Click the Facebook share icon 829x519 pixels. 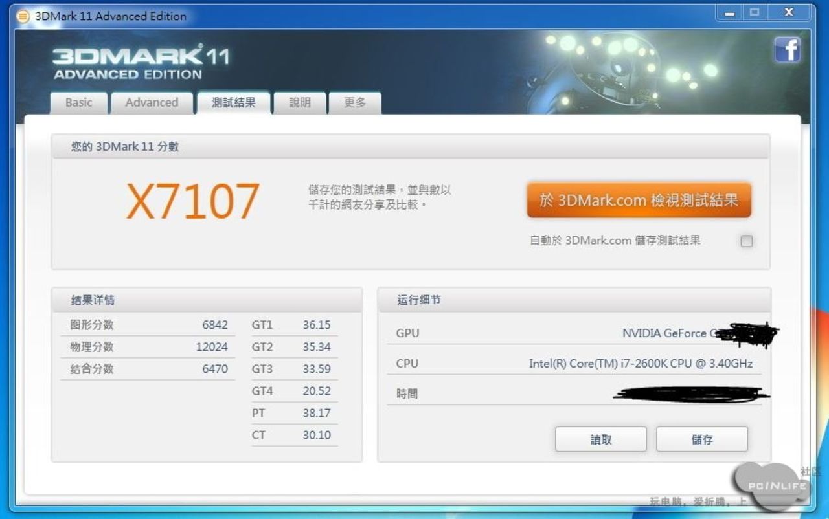pyautogui.click(x=788, y=50)
